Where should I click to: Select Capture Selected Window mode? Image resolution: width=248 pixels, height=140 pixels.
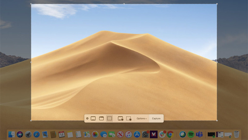point(101,119)
